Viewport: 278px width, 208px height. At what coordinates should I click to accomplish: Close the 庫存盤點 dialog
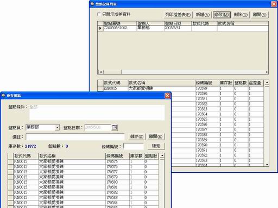(x=167, y=95)
